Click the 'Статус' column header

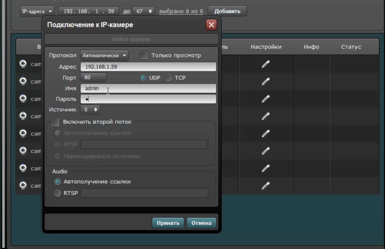(x=351, y=47)
